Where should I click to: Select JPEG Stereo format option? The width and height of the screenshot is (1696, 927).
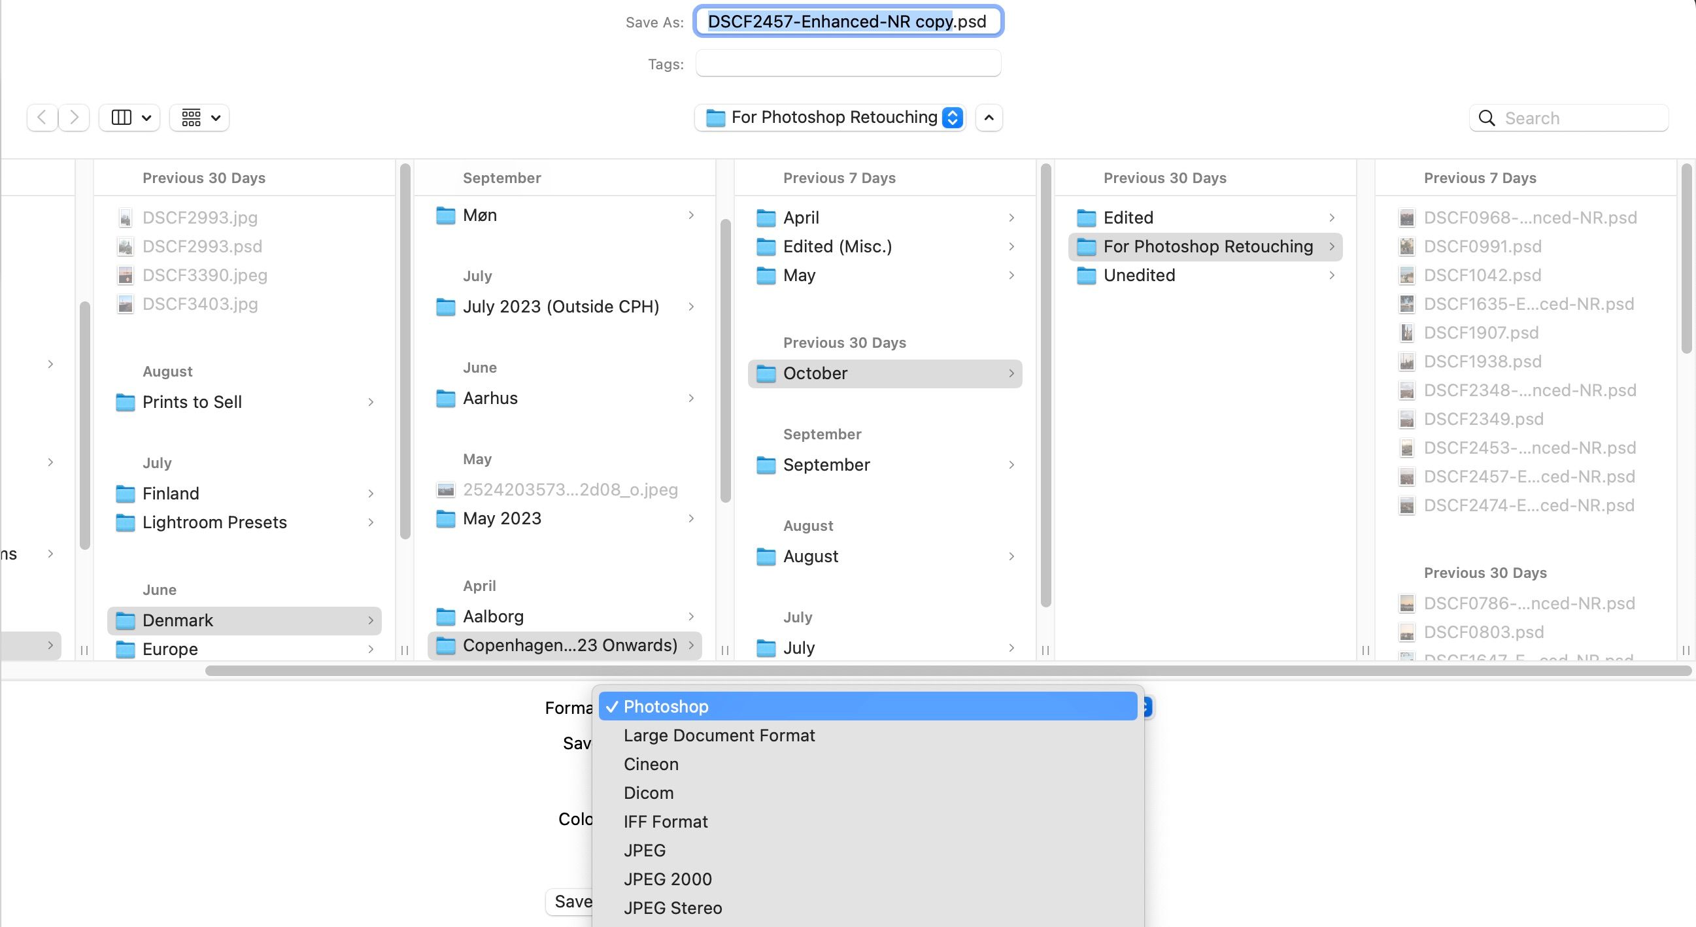pyautogui.click(x=672, y=907)
